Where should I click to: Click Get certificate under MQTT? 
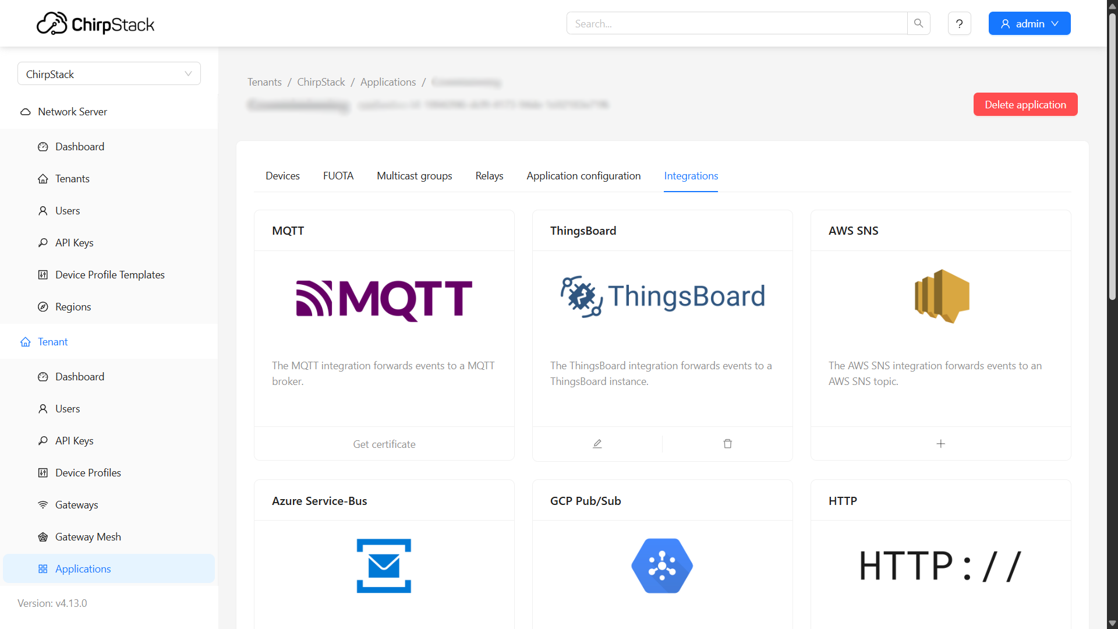click(x=384, y=444)
